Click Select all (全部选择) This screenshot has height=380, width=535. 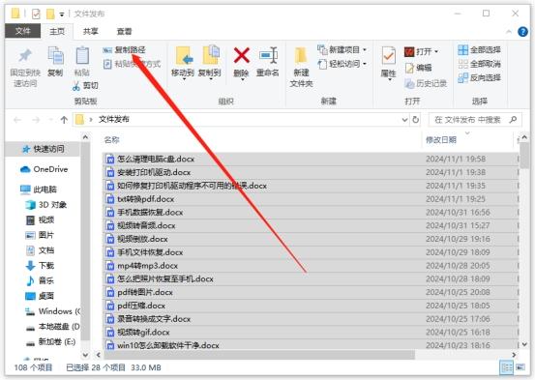point(479,50)
